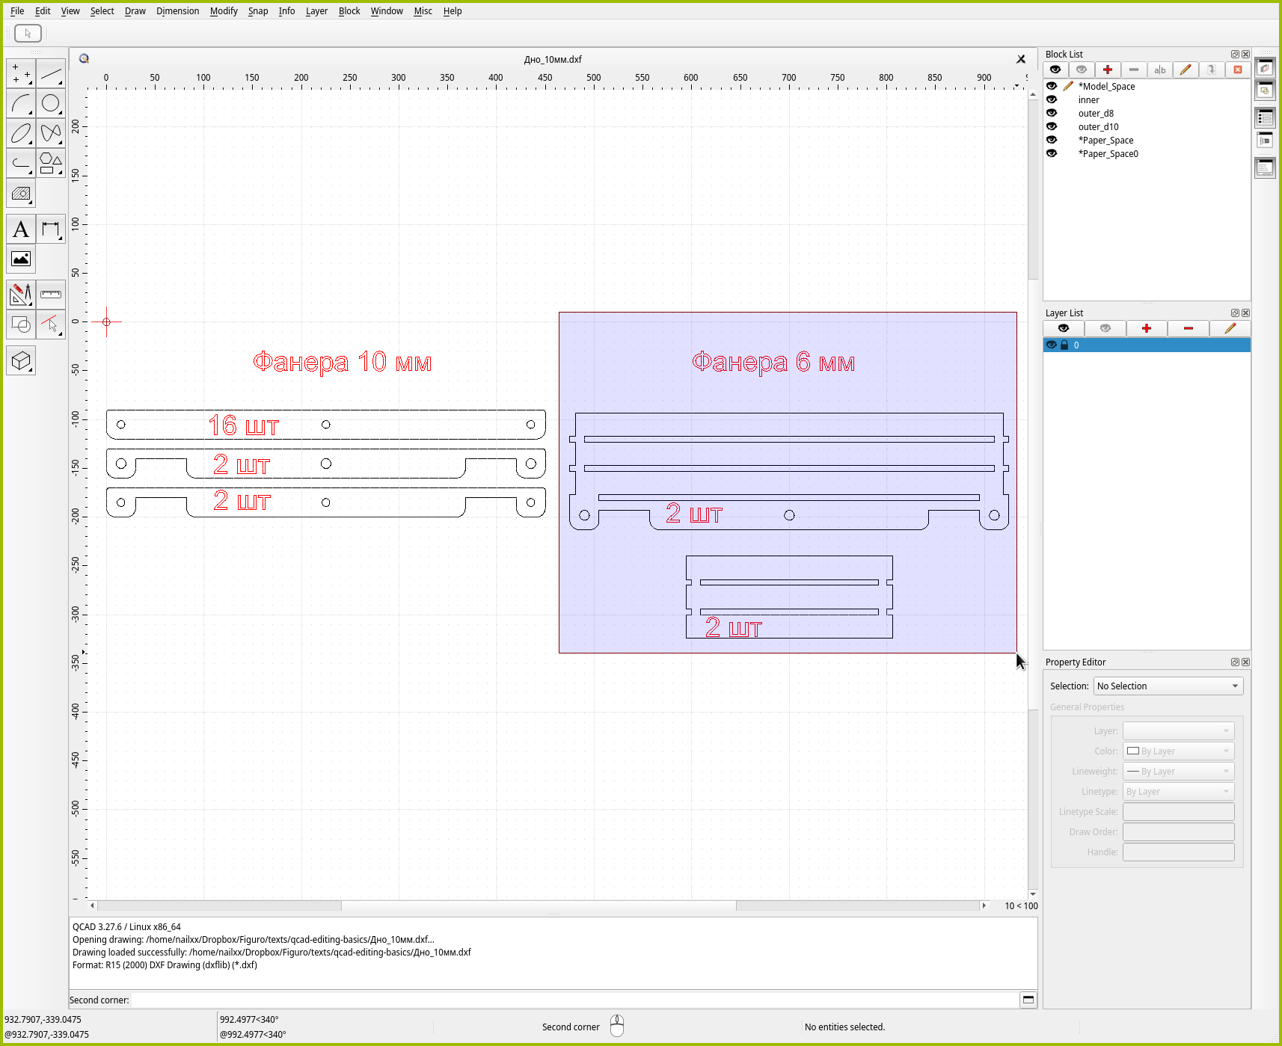
Task: Open the Color By Layer dropdown
Action: click(x=1177, y=751)
